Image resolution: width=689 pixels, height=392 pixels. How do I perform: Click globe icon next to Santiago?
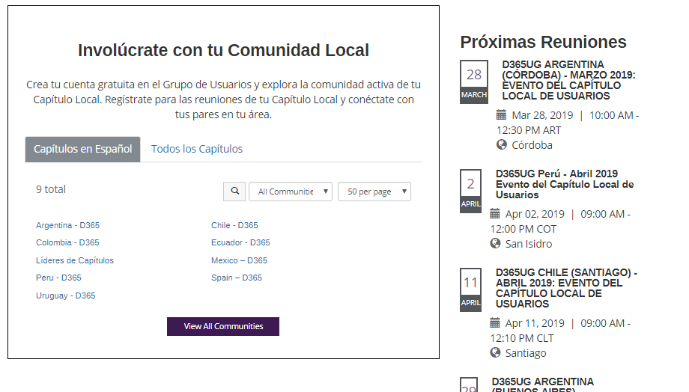pos(495,352)
